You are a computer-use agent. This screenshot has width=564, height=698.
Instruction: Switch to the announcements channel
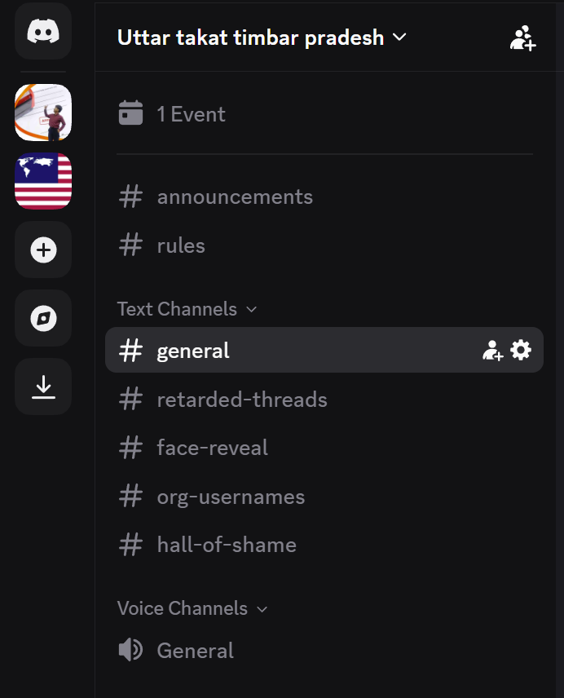pyautogui.click(x=235, y=197)
